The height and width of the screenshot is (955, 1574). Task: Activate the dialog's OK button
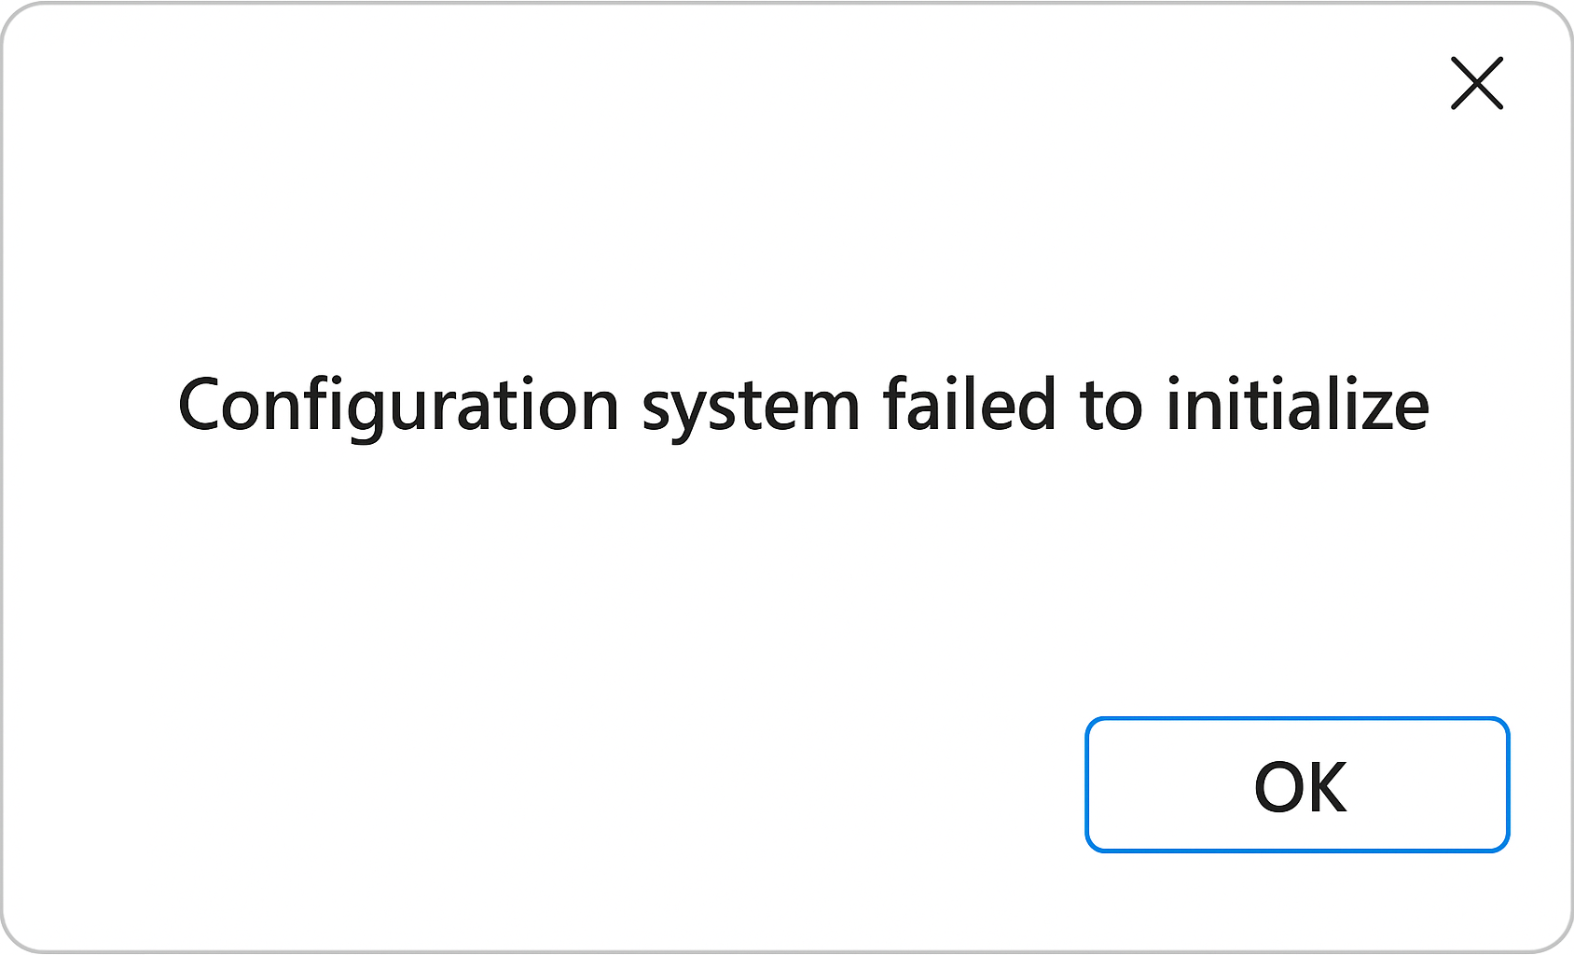coord(1297,784)
